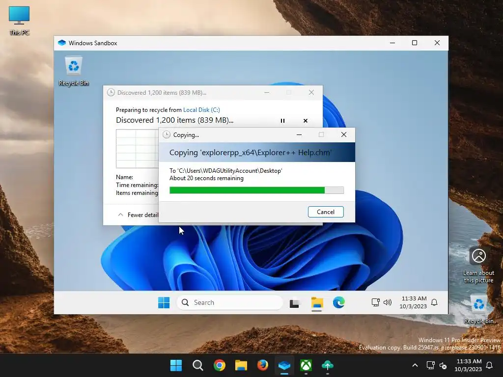Click the Sandbox taskbar Search box
The width and height of the screenshot is (503, 377).
click(x=230, y=302)
